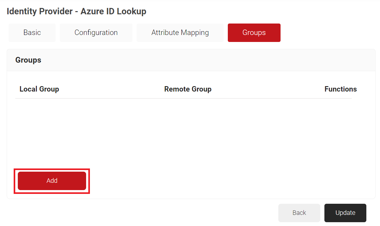Image resolution: width=380 pixels, height=226 pixels.
Task: Switch to the Basic tab
Action: [x=32, y=33]
